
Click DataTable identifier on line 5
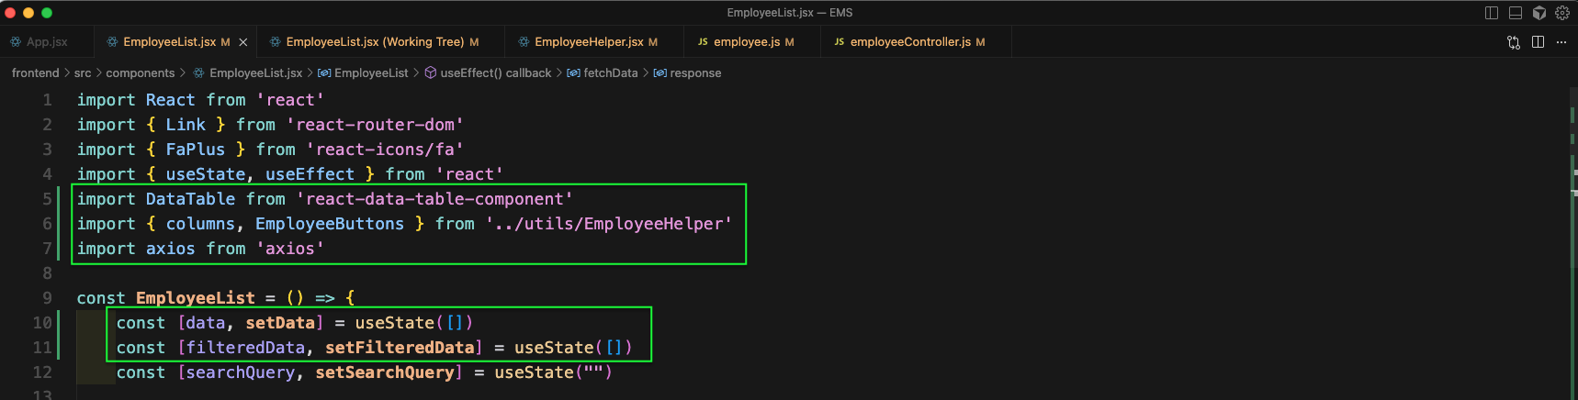click(191, 199)
